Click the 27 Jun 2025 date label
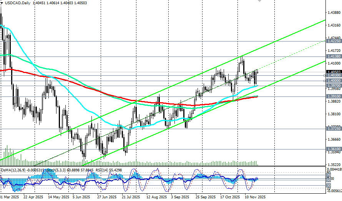The width and height of the screenshot is (342, 201). [107, 197]
